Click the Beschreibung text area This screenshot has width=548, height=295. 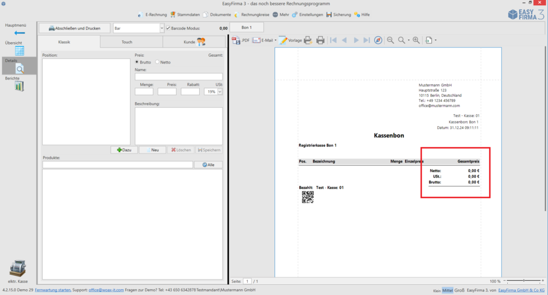click(179, 126)
